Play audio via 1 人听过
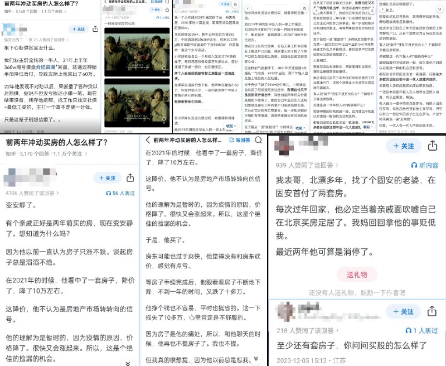The height and width of the screenshot is (366, 446). [x=421, y=331]
